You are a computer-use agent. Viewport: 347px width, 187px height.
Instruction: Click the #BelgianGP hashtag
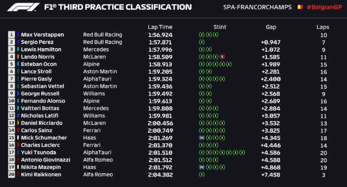[x=324, y=7]
